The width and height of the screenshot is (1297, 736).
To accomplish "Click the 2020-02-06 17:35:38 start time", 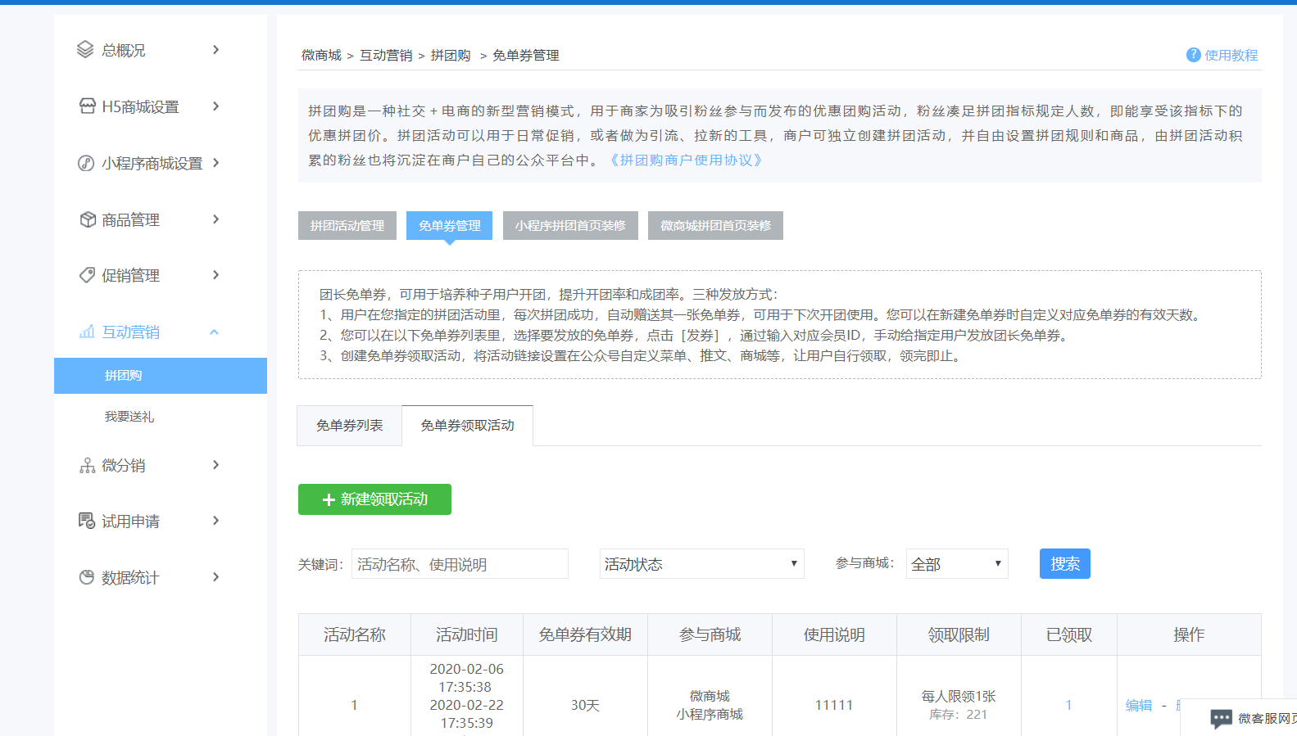I will (466, 678).
